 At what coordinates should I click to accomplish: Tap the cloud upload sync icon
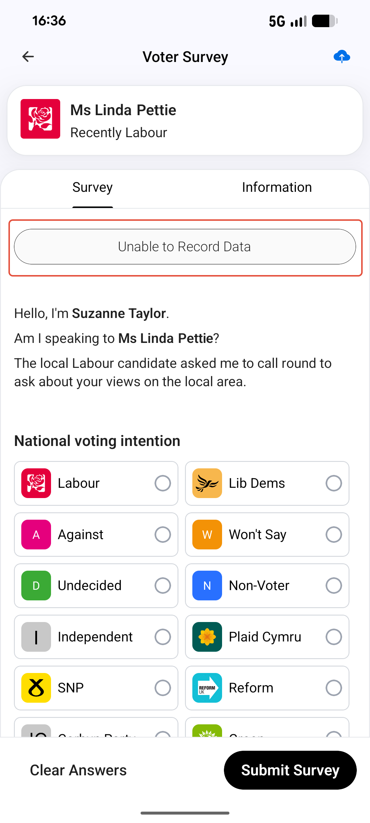tap(342, 56)
